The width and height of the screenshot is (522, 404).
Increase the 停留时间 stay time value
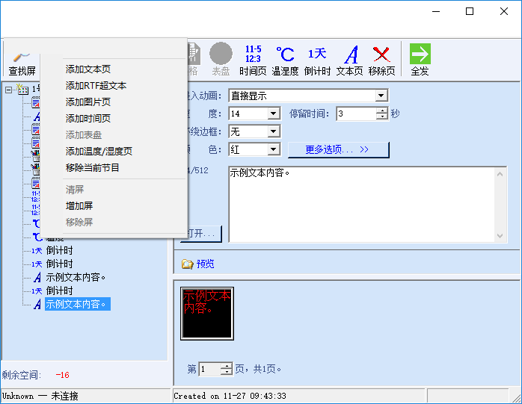[x=382, y=111]
